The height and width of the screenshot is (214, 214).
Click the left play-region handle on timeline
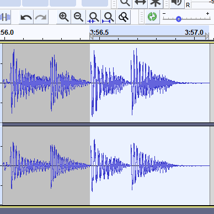pyautogui.click(x=91, y=36)
